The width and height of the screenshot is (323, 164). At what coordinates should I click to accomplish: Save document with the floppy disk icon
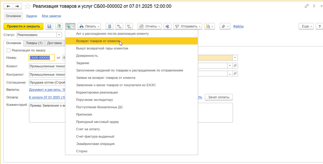tap(49, 26)
